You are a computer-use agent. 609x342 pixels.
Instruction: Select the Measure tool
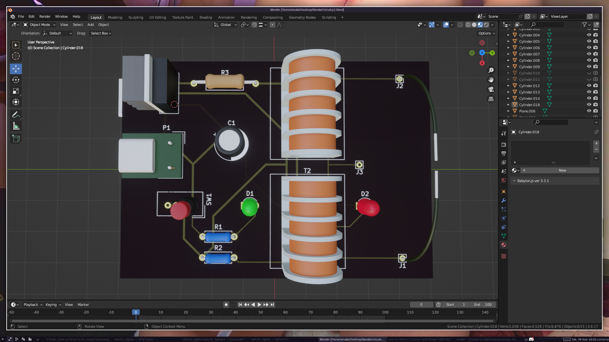click(16, 126)
